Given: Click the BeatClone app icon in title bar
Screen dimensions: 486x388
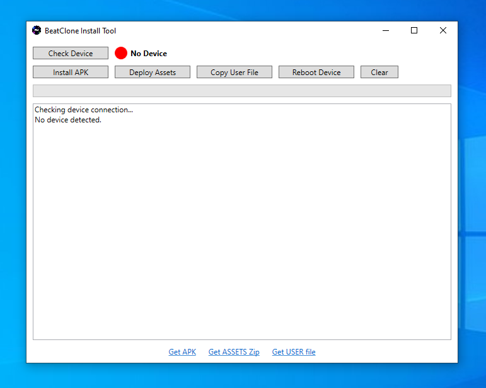Looking at the screenshot, I should [x=37, y=30].
